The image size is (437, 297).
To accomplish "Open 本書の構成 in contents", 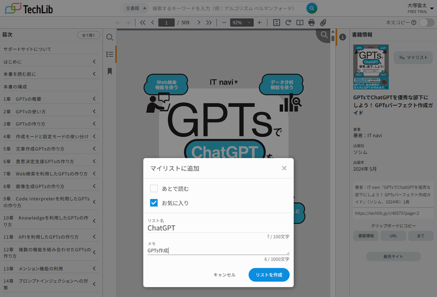I will (x=15, y=87).
